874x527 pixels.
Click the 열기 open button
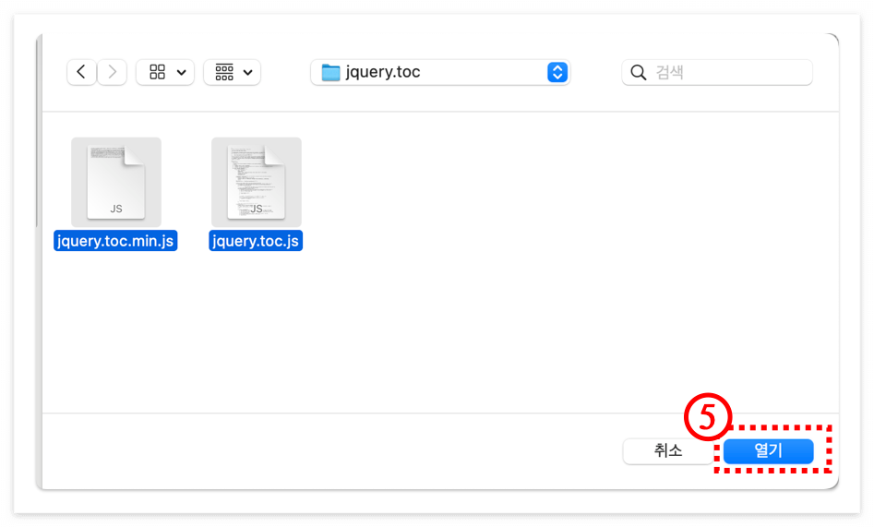(x=769, y=450)
